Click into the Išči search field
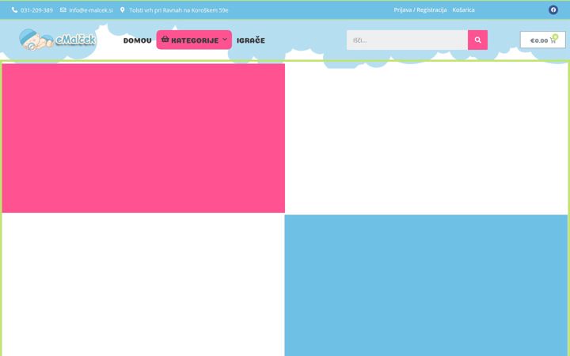Screen dimensions: 570x356 click(x=407, y=40)
